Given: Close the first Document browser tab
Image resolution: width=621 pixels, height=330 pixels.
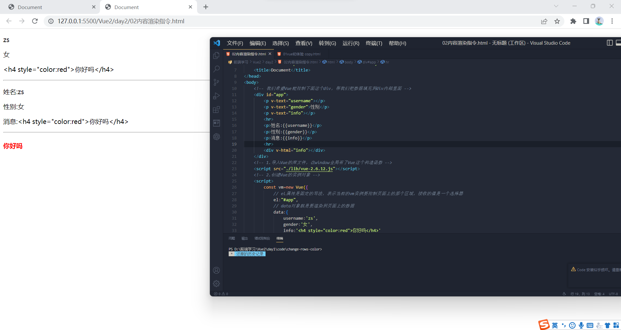Looking at the screenshot, I should click(94, 7).
